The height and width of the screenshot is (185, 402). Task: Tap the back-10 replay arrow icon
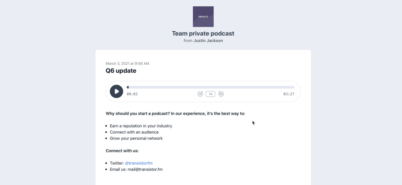[200, 94]
